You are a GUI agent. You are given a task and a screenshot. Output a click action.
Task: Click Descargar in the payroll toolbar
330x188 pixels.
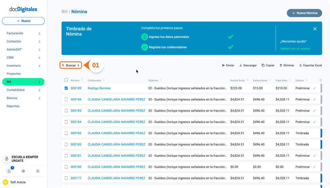coord(248,65)
